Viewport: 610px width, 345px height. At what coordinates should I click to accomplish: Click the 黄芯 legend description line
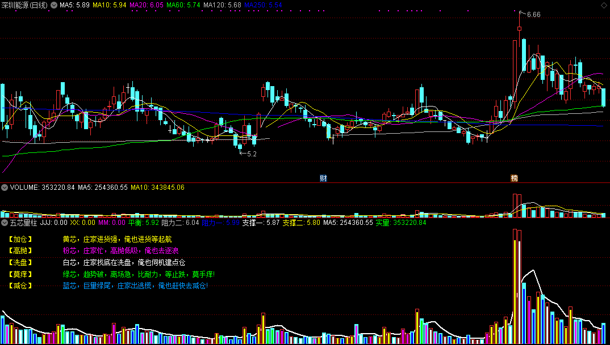(117, 240)
